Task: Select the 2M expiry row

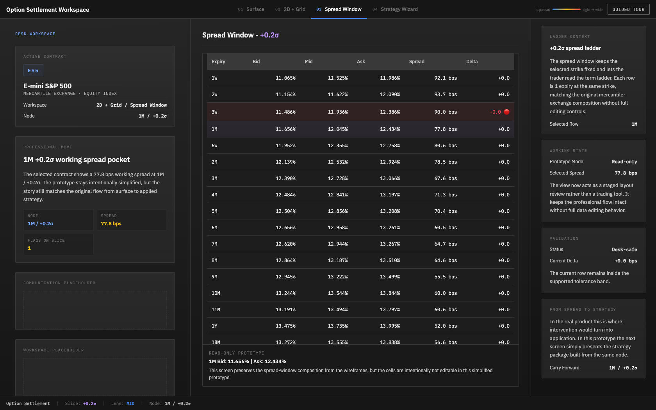Action: coord(360,162)
